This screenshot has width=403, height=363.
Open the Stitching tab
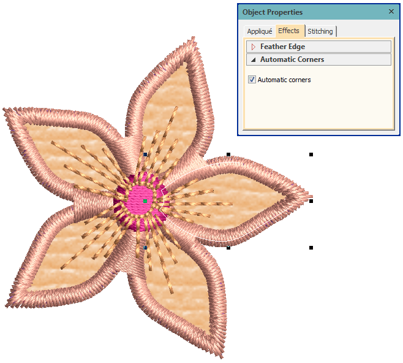click(320, 31)
